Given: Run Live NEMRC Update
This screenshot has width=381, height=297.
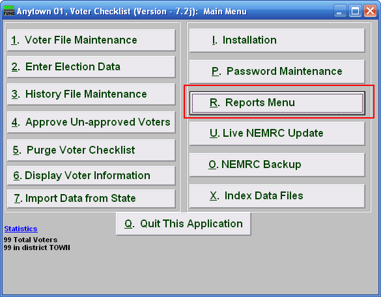Looking at the screenshot, I should click(277, 134).
